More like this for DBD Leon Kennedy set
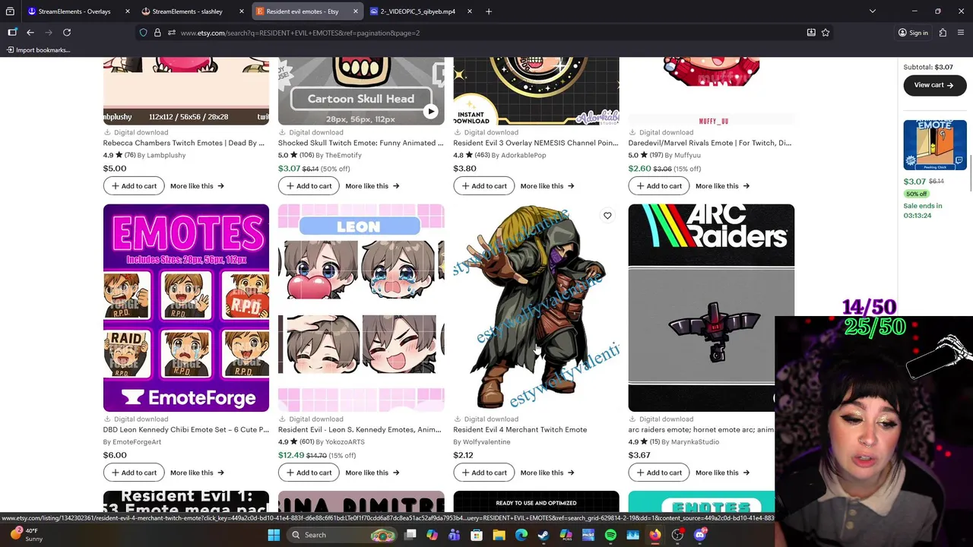The image size is (973, 547). pyautogui.click(x=197, y=473)
